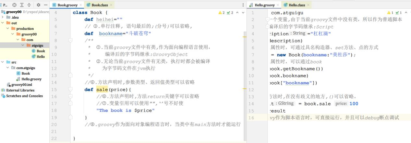Switch to the Hello.groovy tab
The image size is (411, 143).
point(264,5)
